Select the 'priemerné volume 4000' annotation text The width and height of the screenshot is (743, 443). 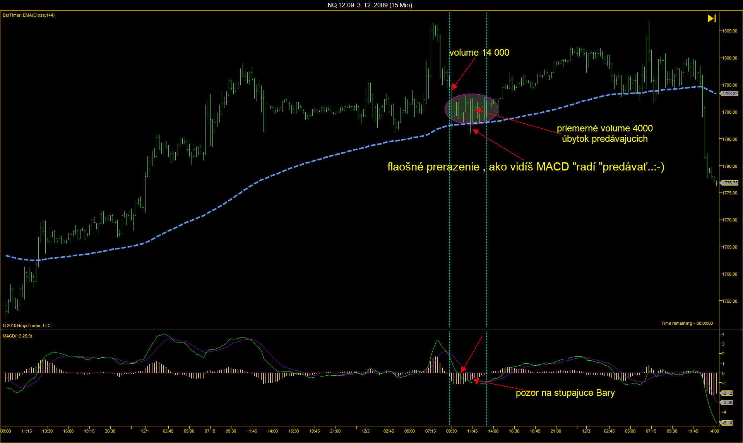point(604,128)
